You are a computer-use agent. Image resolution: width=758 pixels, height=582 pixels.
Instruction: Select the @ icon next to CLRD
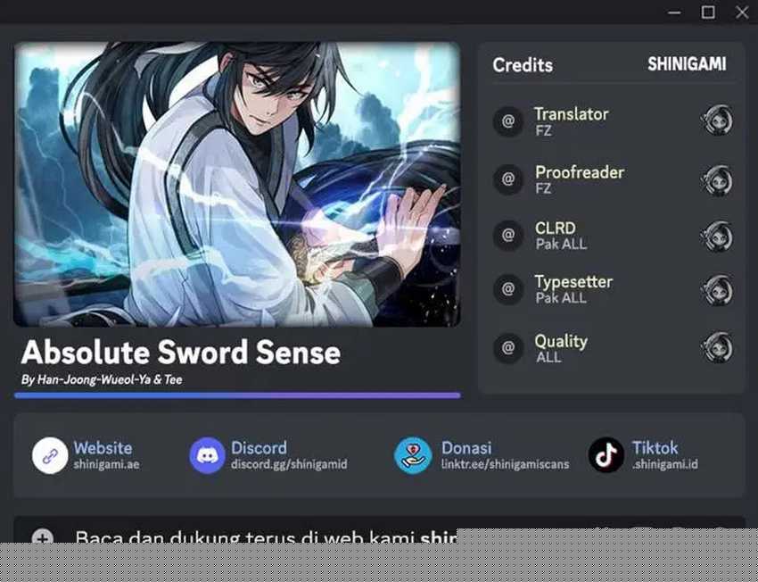click(508, 235)
